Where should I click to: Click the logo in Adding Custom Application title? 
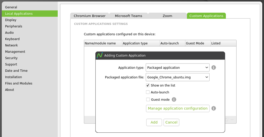point(100,55)
